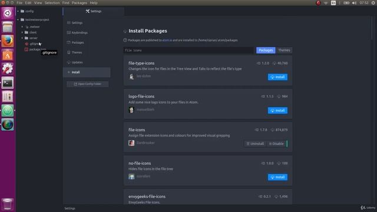Screen dimensions: 377x212
Task: Open the Selection menu
Action: (52, 3)
